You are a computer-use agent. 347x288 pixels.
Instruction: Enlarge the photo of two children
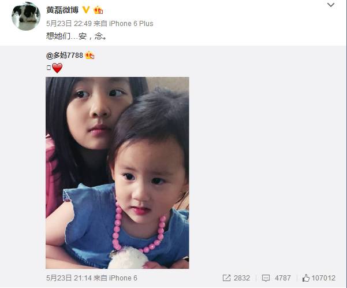(x=117, y=173)
